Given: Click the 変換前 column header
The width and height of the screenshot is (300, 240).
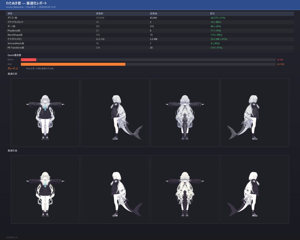Looking at the screenshot, I should click(x=100, y=13).
